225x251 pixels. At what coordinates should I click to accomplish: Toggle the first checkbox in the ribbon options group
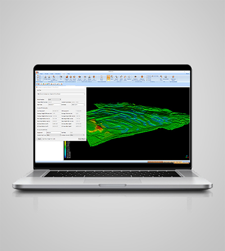click(x=147, y=76)
